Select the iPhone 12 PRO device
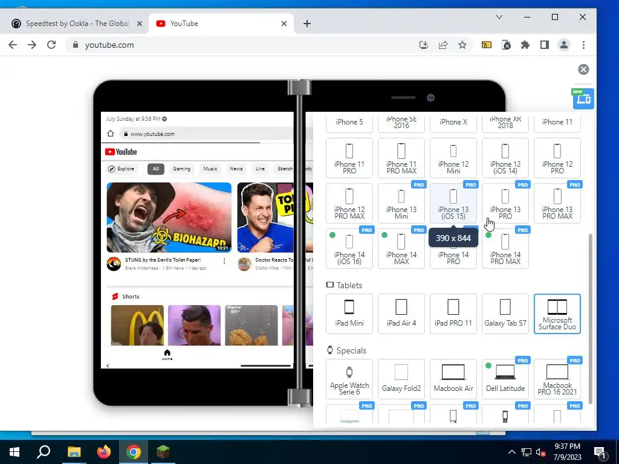 [557, 158]
